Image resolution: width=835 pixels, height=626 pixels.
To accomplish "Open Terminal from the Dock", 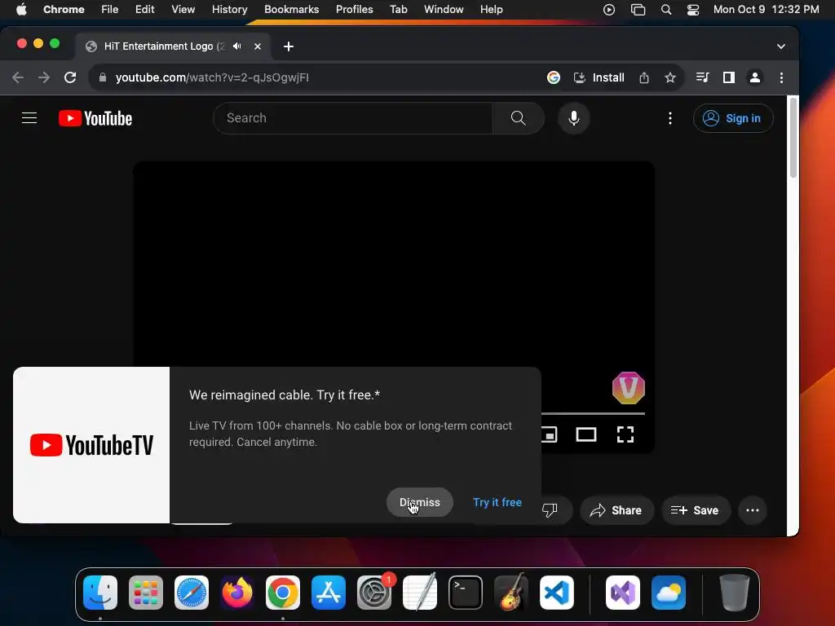I will point(466,593).
